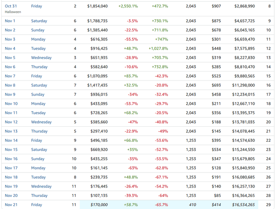Open the Sunday link in Nov 2 row
Image resolution: width=277 pixels, height=209 pixels.
38,30
